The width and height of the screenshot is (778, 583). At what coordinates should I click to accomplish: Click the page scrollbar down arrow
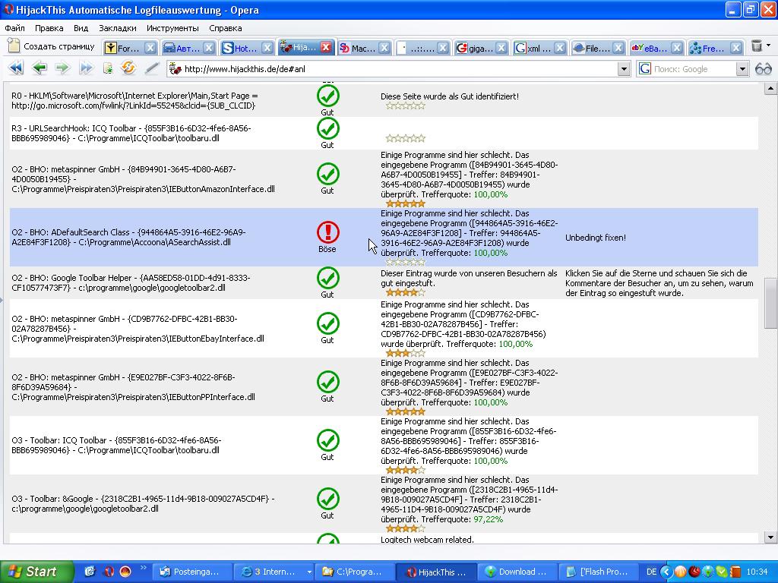[770, 537]
